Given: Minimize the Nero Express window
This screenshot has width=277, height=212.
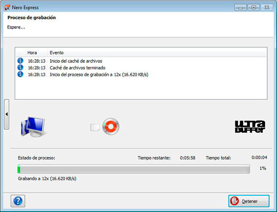Looking at the screenshot, I should click(241, 7).
